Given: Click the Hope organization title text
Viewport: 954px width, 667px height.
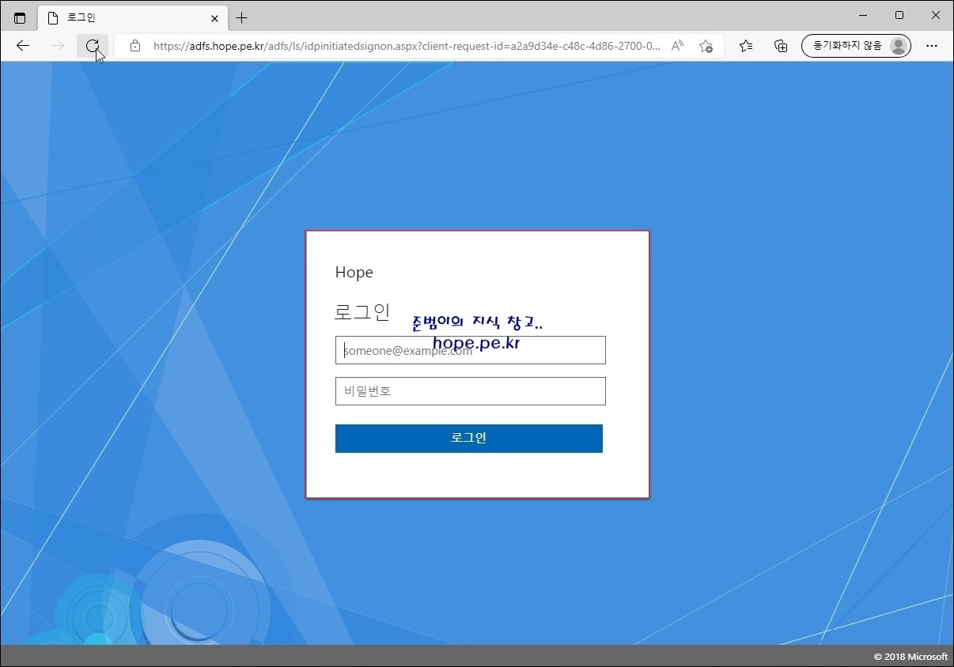Looking at the screenshot, I should click(x=354, y=272).
